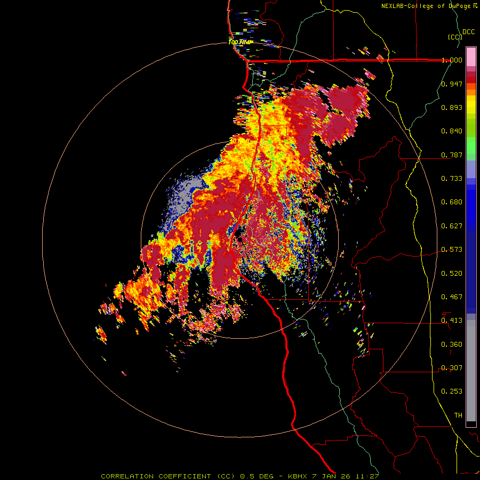Select the 0.413 scale value
480x480 pixels.
(452, 321)
